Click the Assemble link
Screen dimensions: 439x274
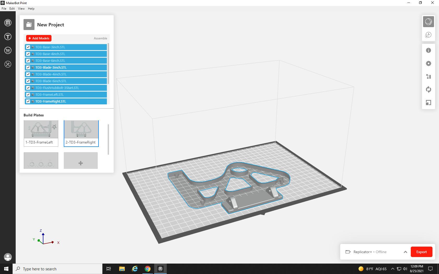100,38
